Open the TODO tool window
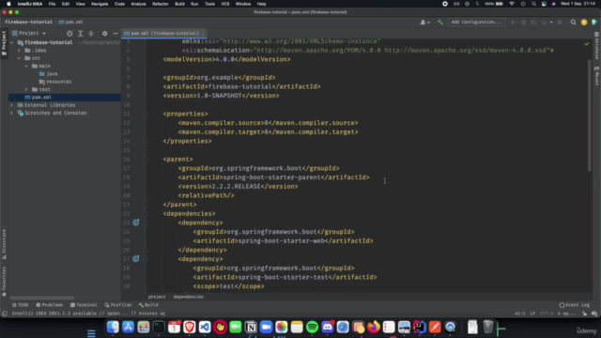This screenshot has width=601, height=338. pos(21,305)
